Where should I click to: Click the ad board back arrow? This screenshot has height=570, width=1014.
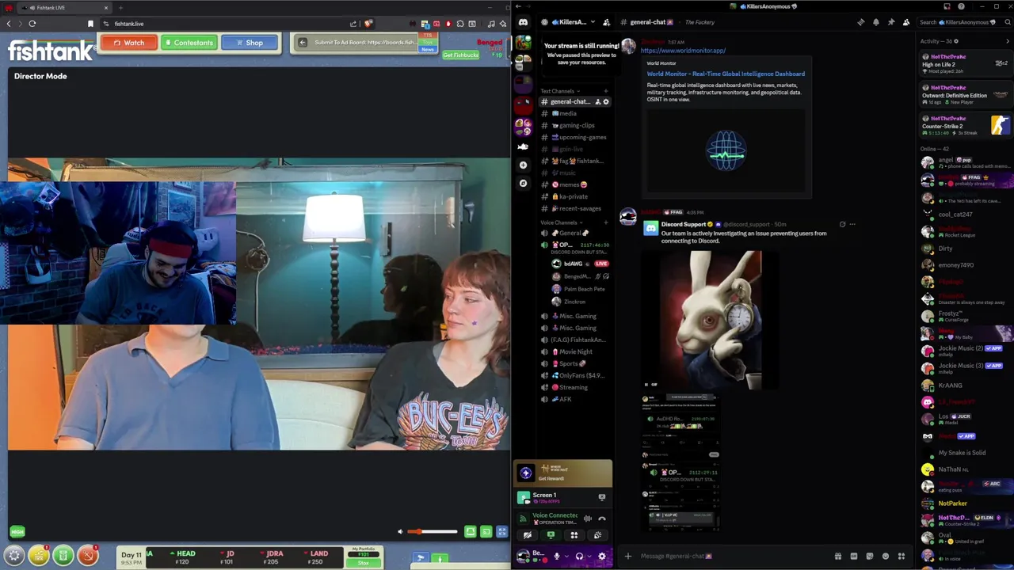coord(302,43)
